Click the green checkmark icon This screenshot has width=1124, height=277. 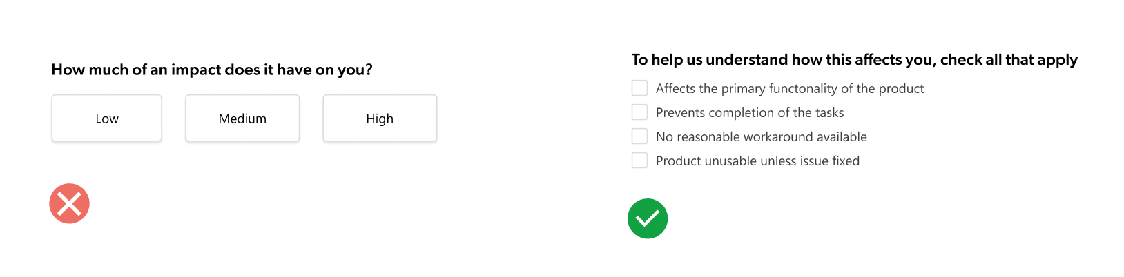coord(648,218)
